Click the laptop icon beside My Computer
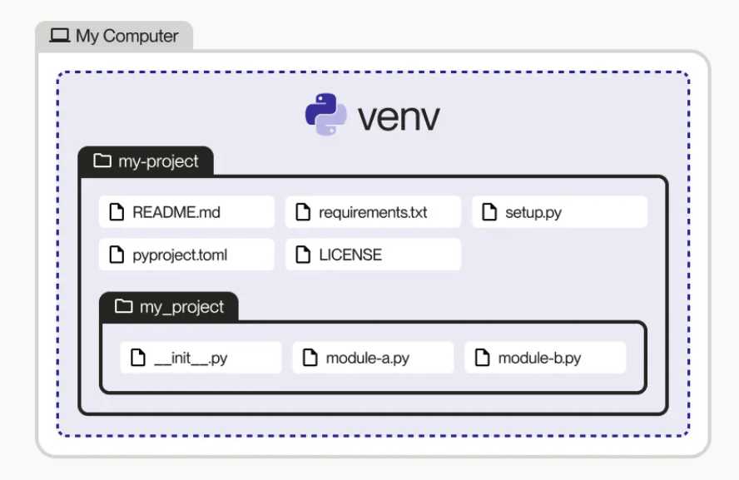Viewport: 739px width, 480px height. [x=60, y=36]
